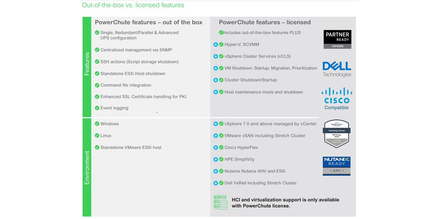
Task: Click the slide title about licensed features
Action: [x=133, y=5]
